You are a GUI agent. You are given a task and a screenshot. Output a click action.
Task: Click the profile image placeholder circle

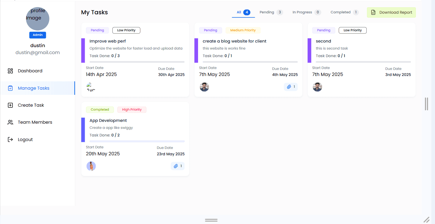38,19
